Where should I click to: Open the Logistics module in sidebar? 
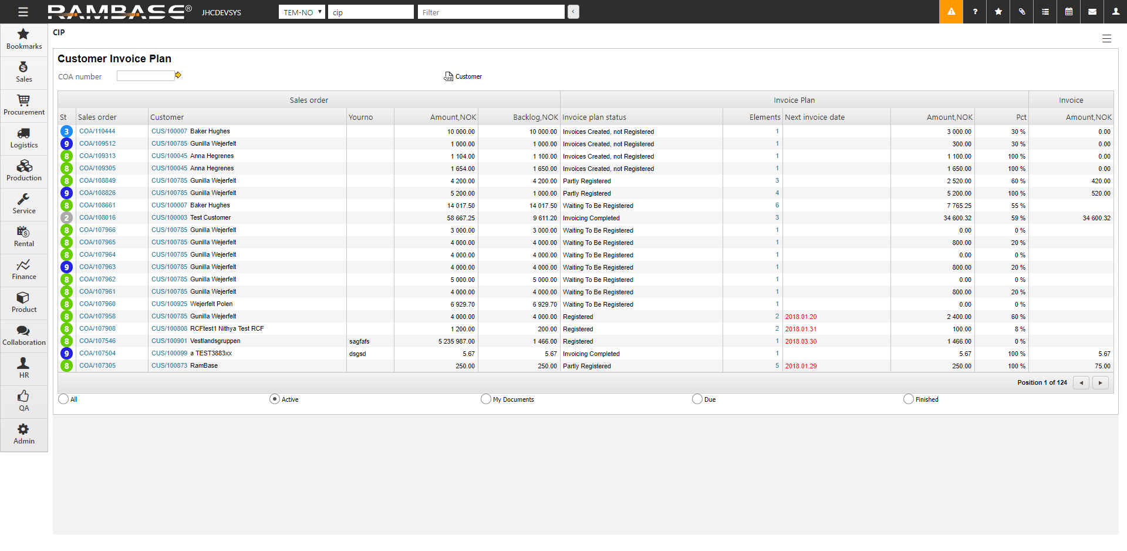tap(24, 139)
